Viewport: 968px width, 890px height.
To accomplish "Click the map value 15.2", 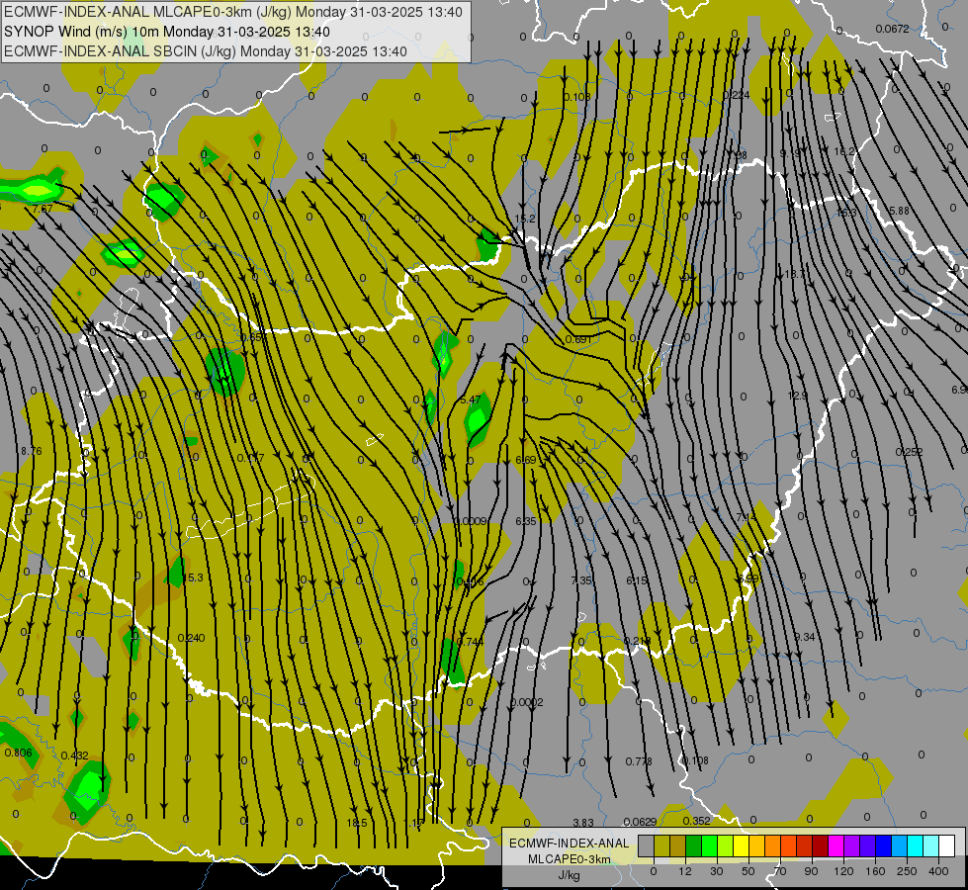I will 525,219.
